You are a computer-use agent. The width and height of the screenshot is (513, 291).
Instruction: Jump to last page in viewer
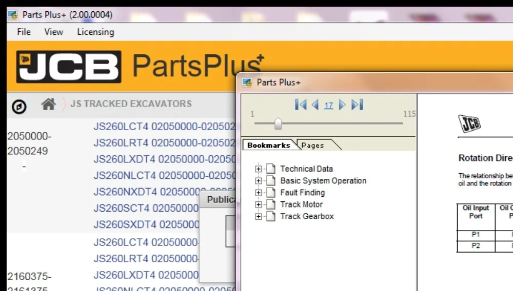click(357, 105)
